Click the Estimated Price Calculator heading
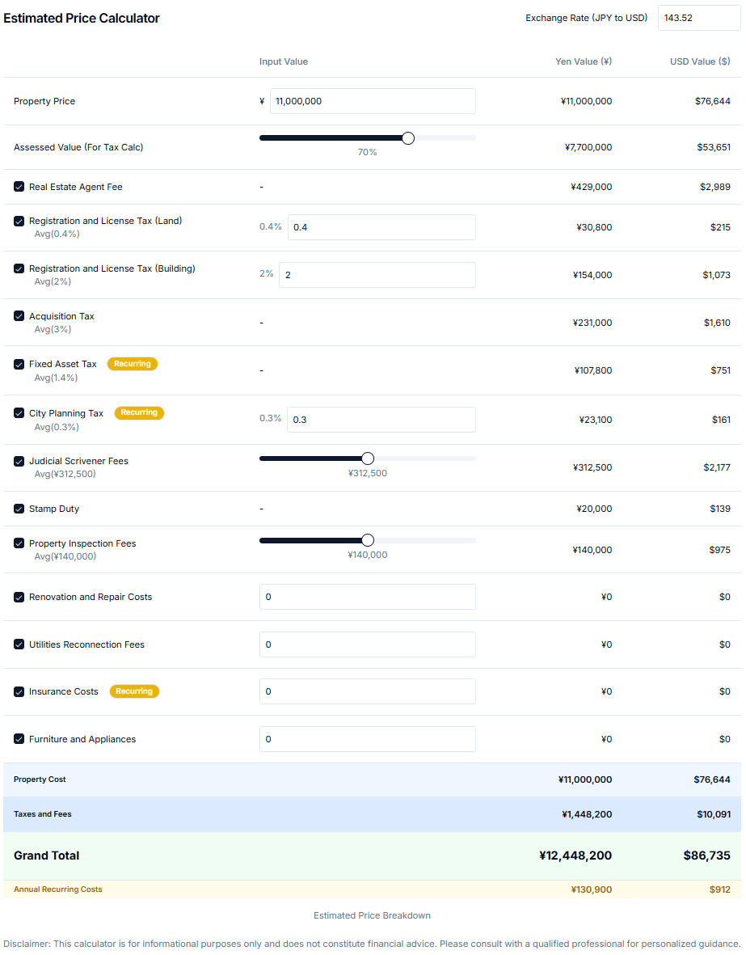 (x=82, y=19)
